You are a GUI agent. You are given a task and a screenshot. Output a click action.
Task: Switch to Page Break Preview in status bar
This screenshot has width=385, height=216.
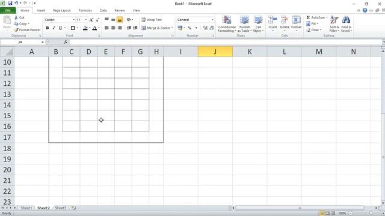click(333, 214)
